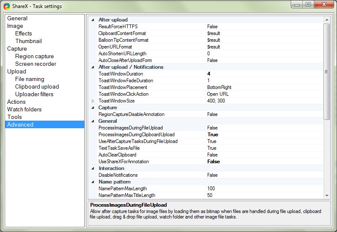The height and width of the screenshot is (232, 337).
Task: Edit the NamePatternMaxTitleLength value 50
Action: (x=265, y=195)
